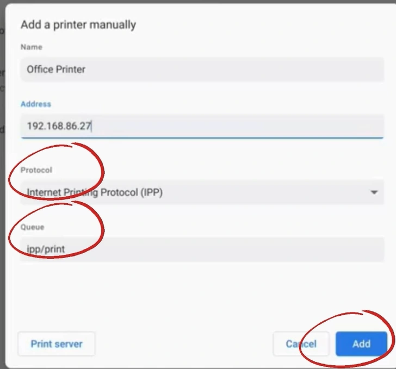This screenshot has height=369, width=396.
Task: Cancel adding the printer
Action: click(x=301, y=343)
